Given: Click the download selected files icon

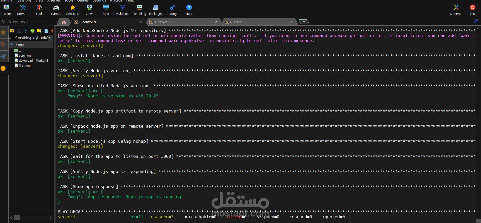Looking at the screenshot, I should click(x=19, y=31).
